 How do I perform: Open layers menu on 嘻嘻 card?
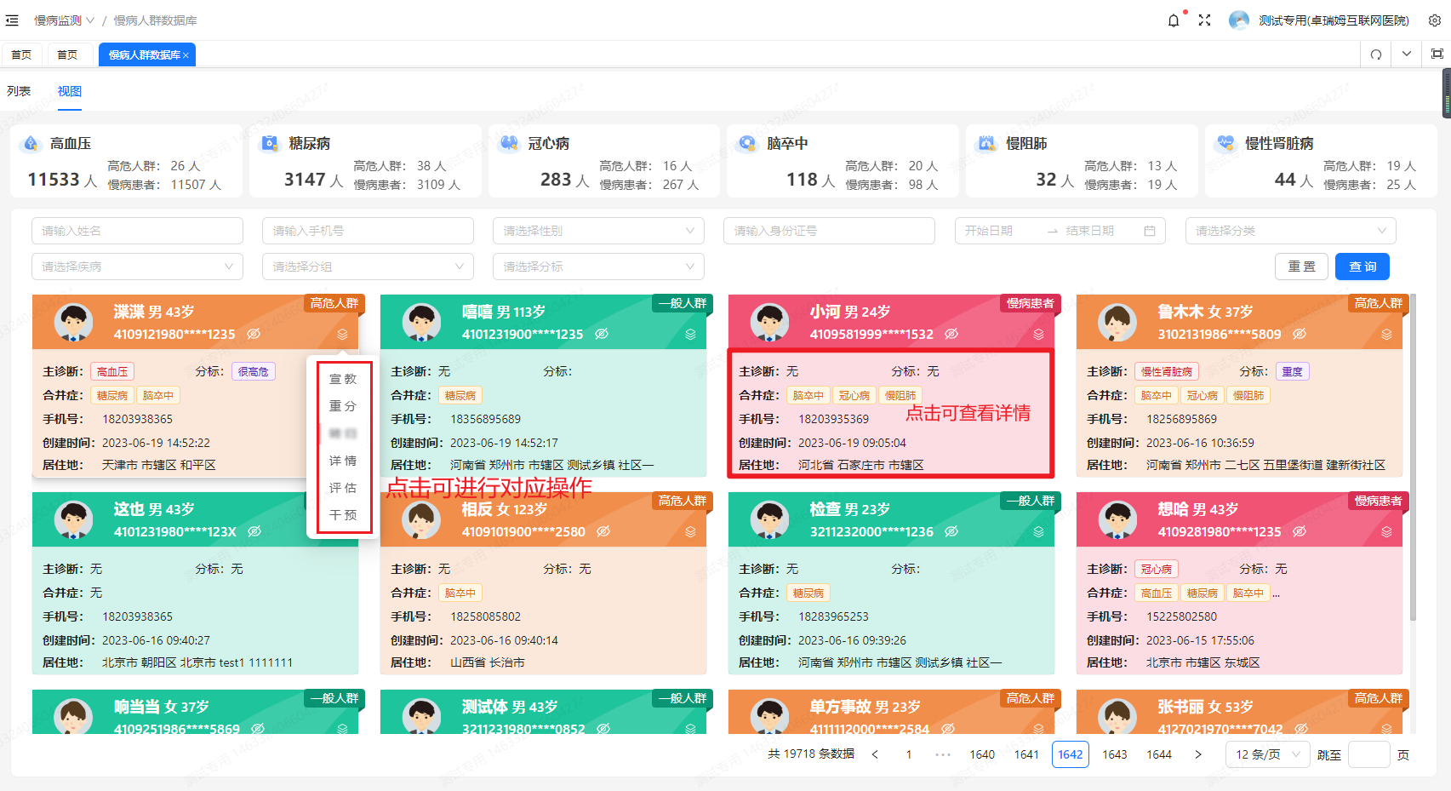(x=690, y=335)
